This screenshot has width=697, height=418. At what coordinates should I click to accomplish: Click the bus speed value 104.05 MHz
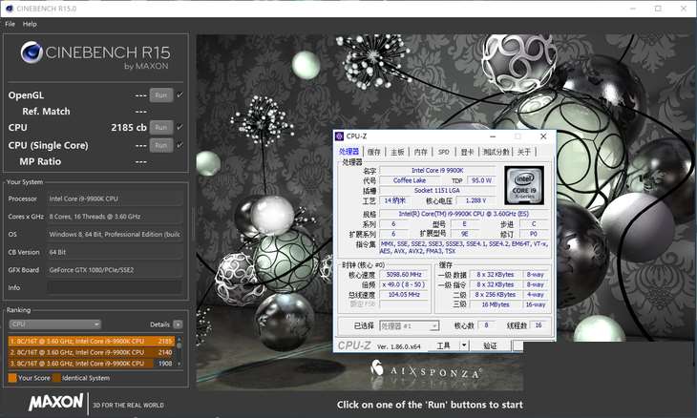[x=404, y=295]
